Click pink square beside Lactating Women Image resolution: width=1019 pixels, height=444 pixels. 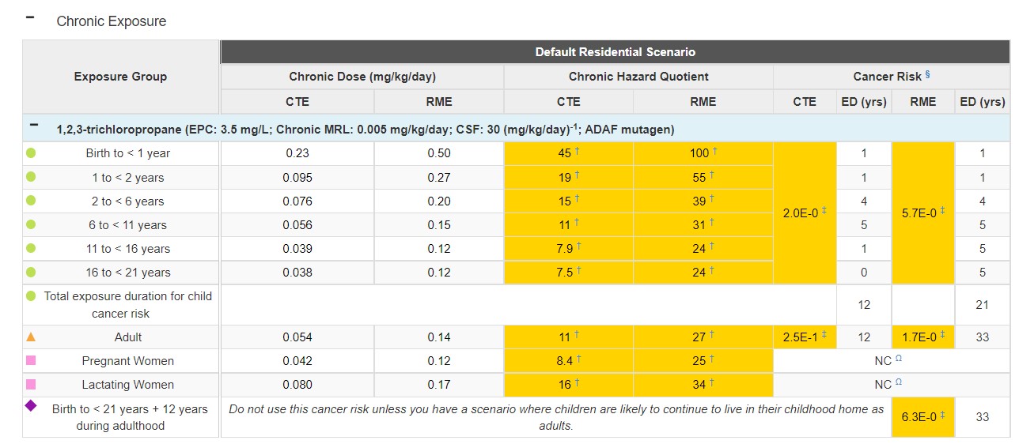[x=31, y=385]
